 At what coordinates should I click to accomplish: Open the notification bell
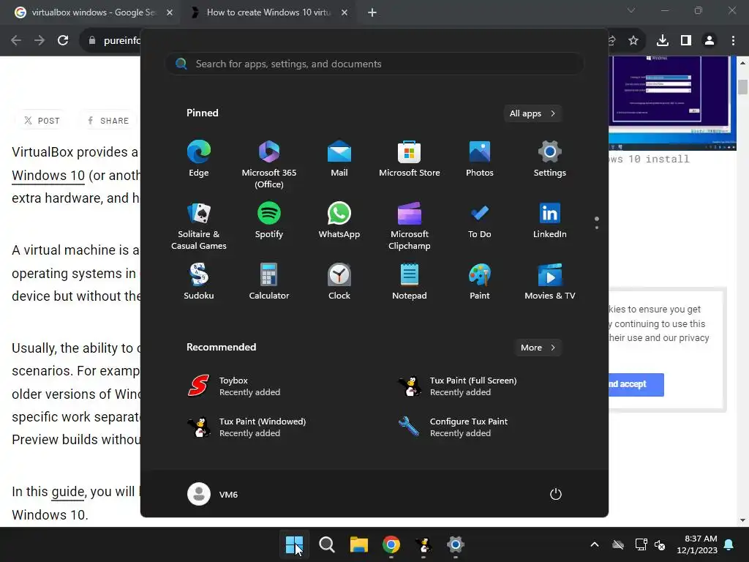click(x=729, y=544)
